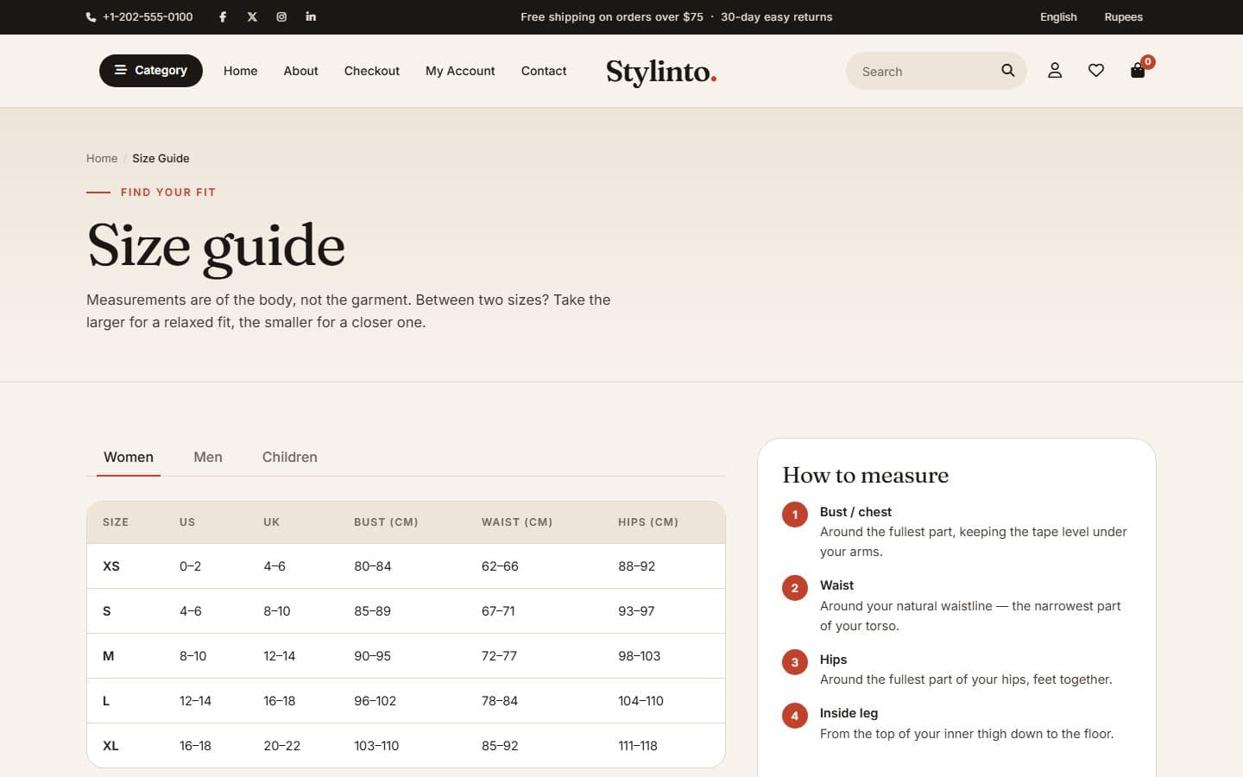
Task: Select the XS size row label
Action: [111, 566]
